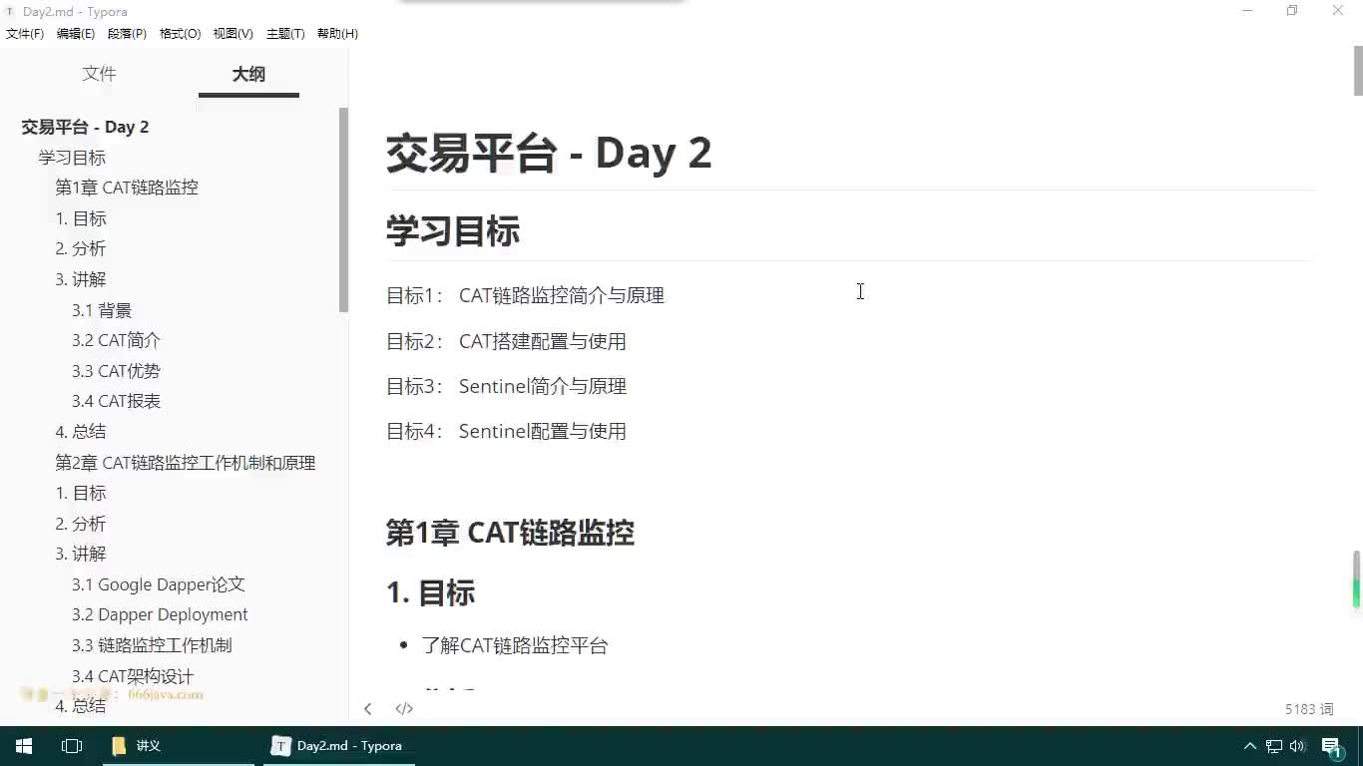This screenshot has width=1363, height=766.
Task: Show hidden tray icons chevron
Action: click(1249, 746)
